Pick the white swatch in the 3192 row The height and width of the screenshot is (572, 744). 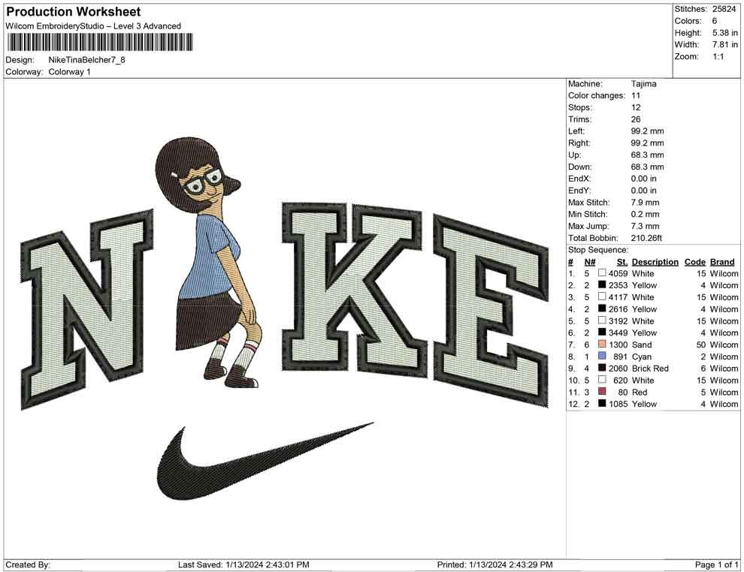(602, 321)
